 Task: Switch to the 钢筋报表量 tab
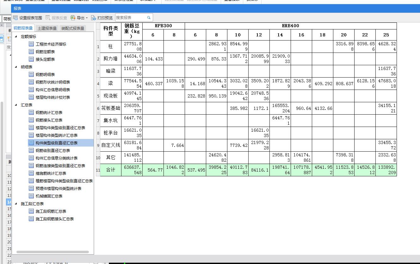[23, 28]
